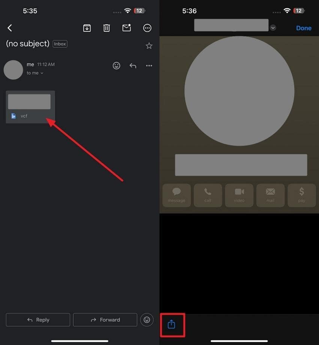Add an emoji reaction to the message
The image size is (319, 345).
tap(116, 66)
